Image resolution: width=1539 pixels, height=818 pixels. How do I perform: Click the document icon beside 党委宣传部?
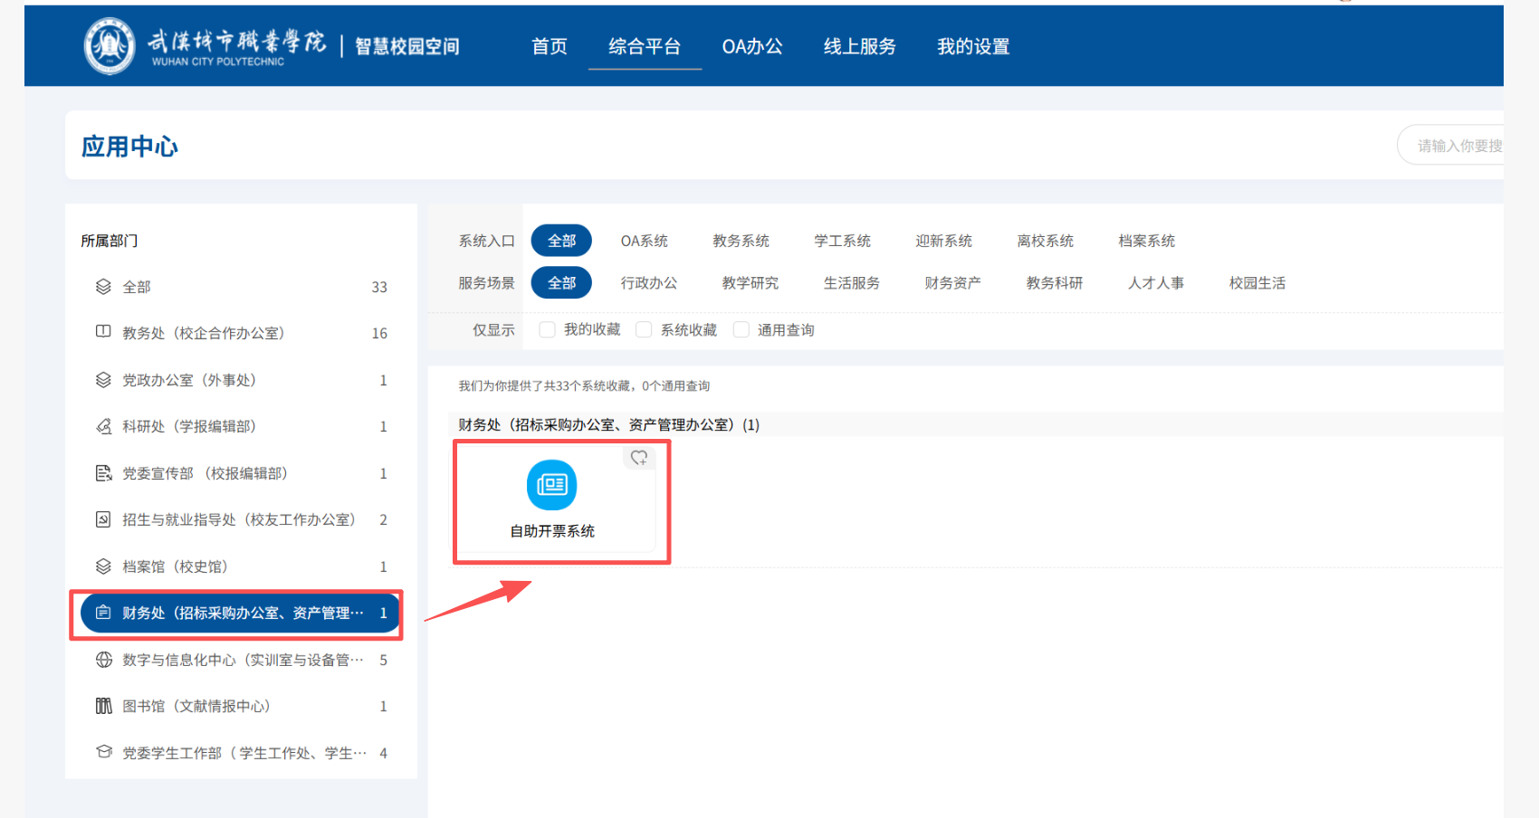pyautogui.click(x=103, y=473)
